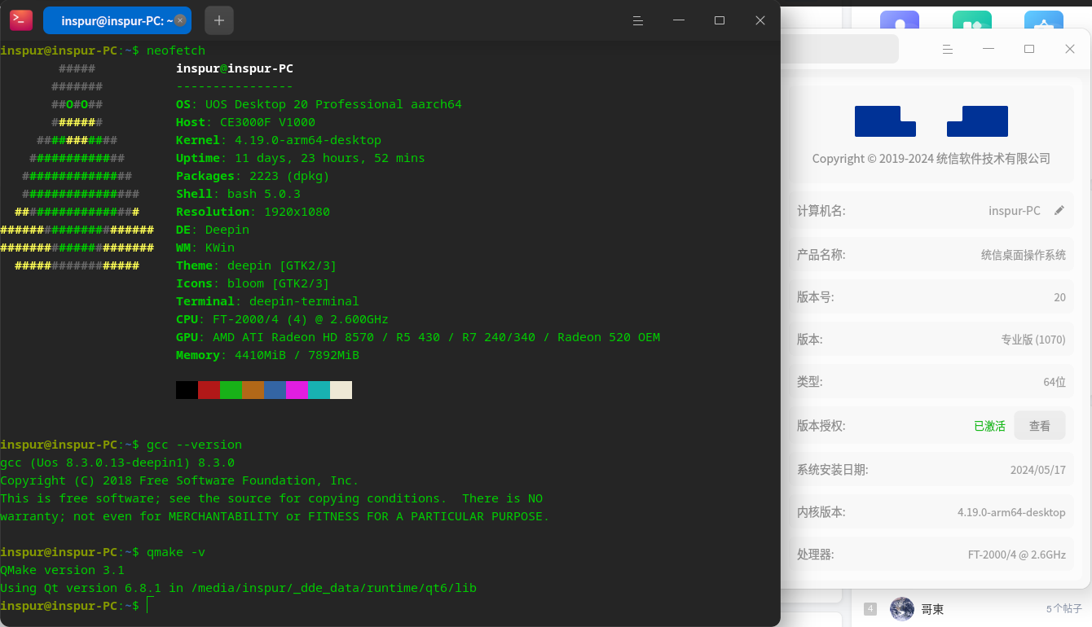
Task: Click the red deepin-terminal app icon
Action: coord(20,20)
